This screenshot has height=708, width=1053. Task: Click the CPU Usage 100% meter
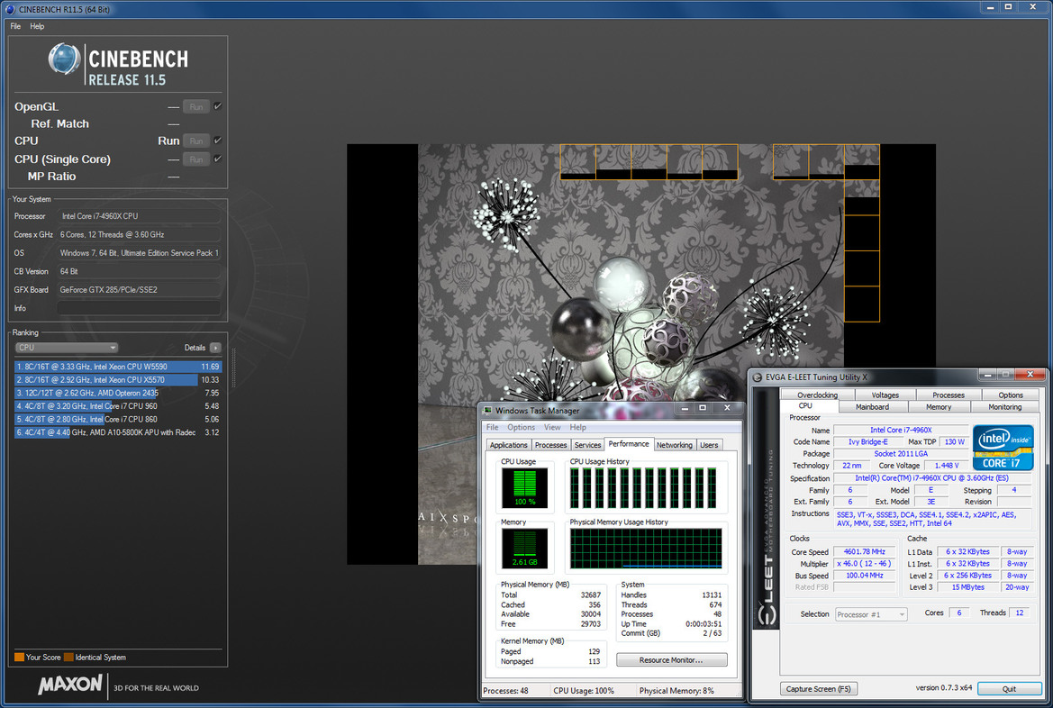tap(524, 487)
